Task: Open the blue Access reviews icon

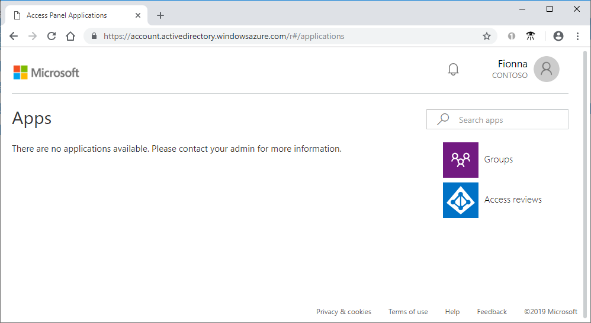Action: [460, 200]
